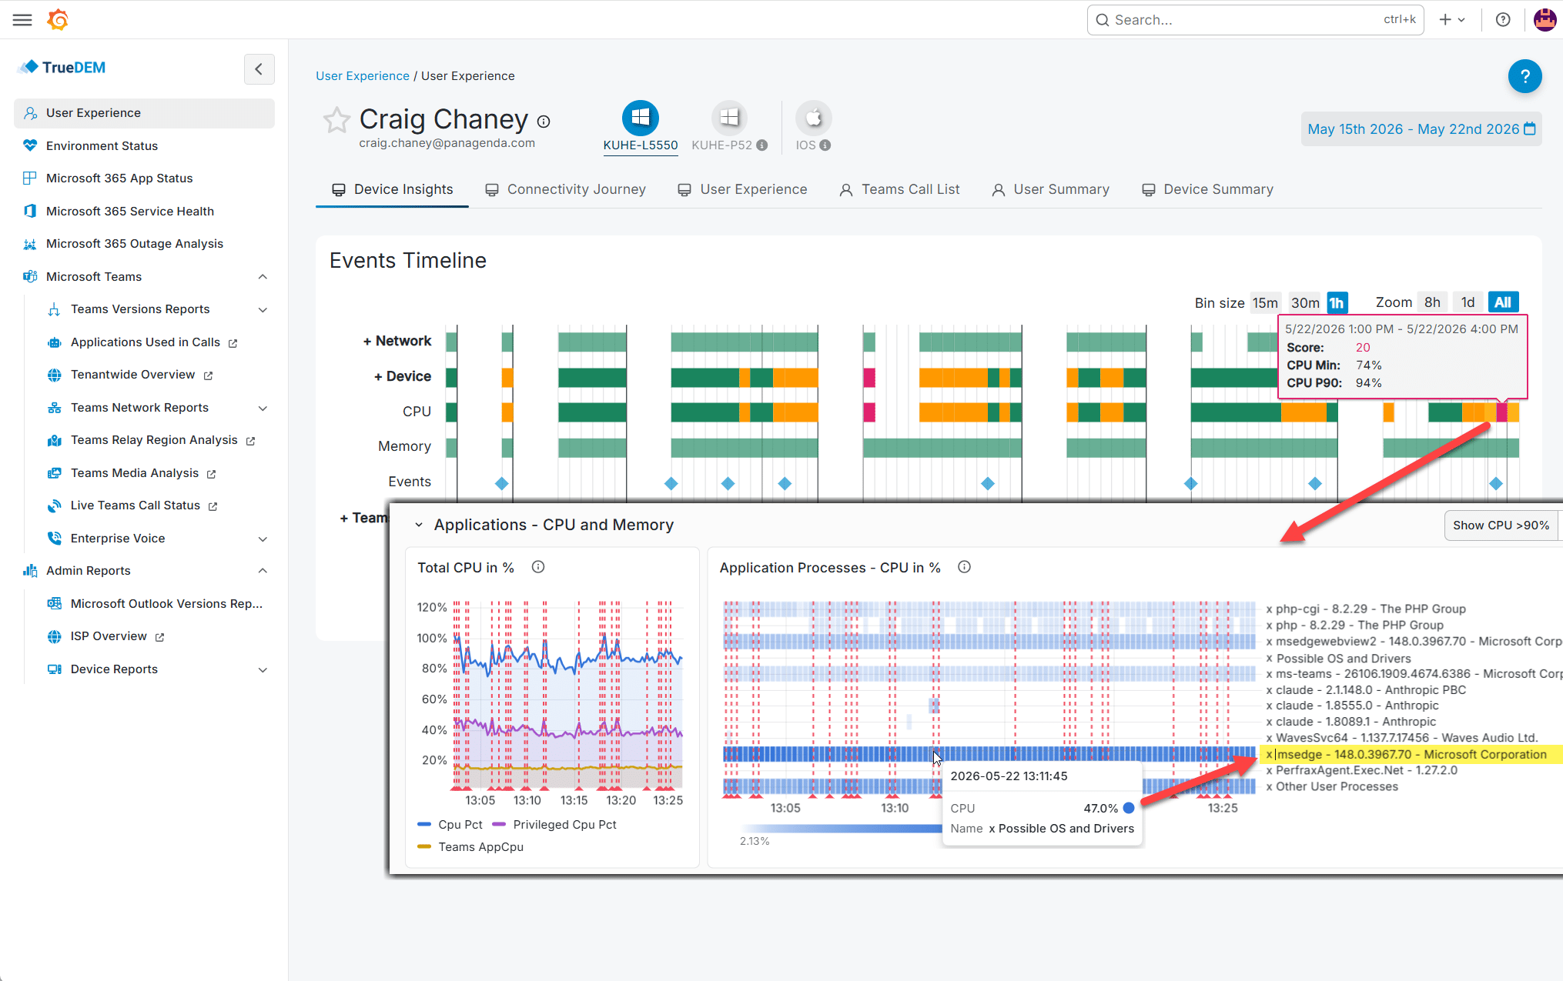This screenshot has height=981, width=1563.
Task: Switch to the Connectivity Journey tab
Action: (x=565, y=189)
